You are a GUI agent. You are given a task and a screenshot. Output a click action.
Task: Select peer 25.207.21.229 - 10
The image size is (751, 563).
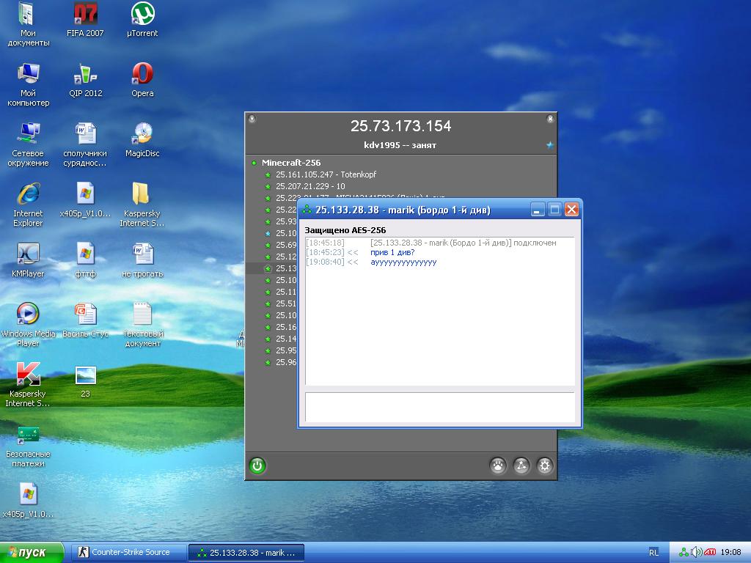point(310,186)
